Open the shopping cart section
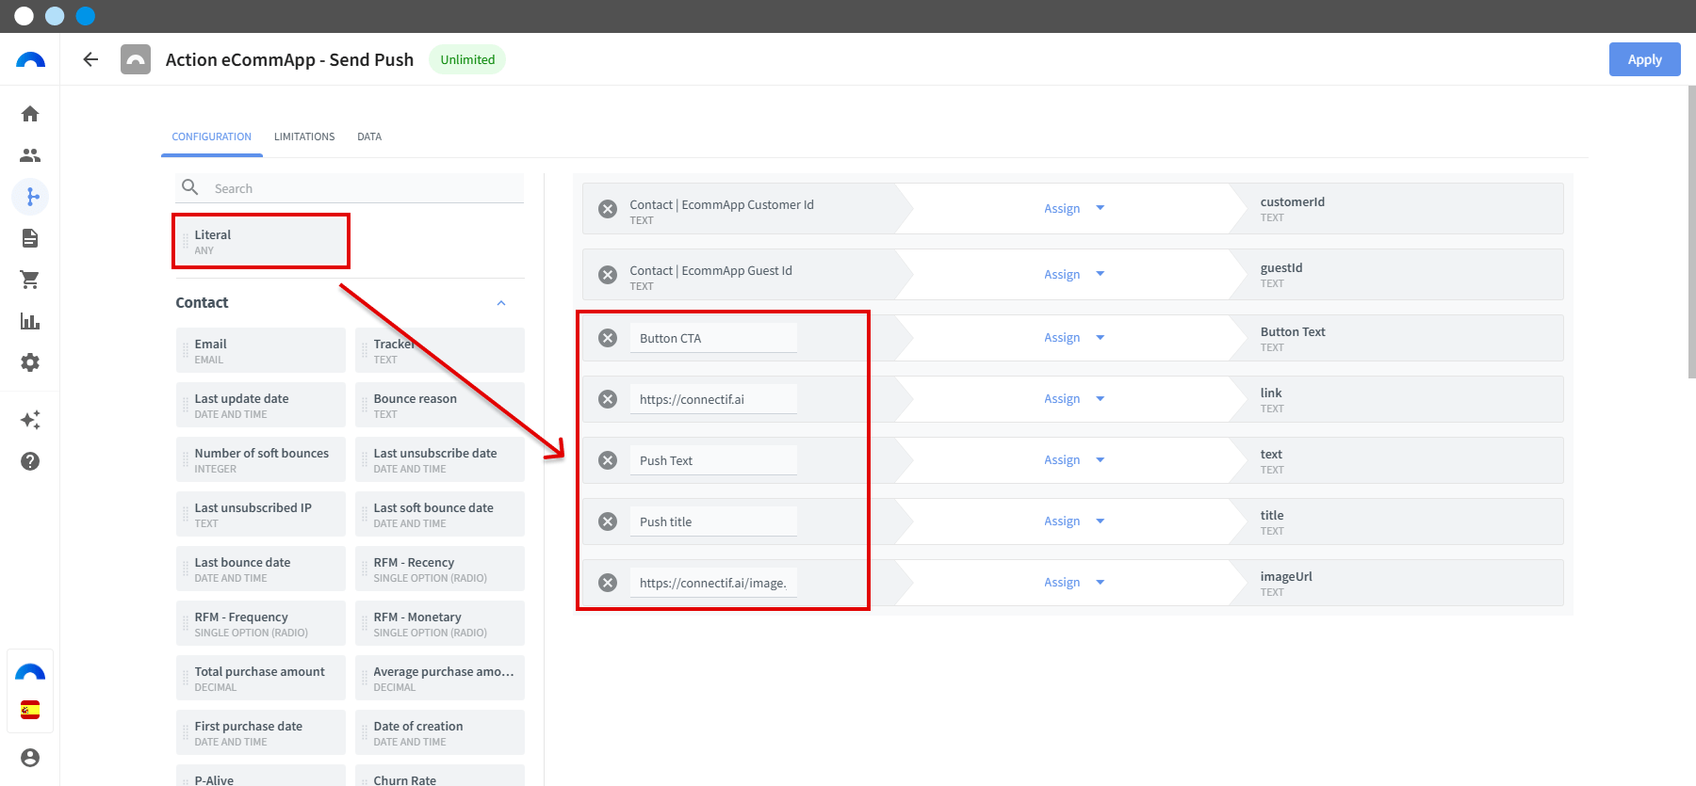Viewport: 1696px width, 786px height. pyautogui.click(x=30, y=280)
